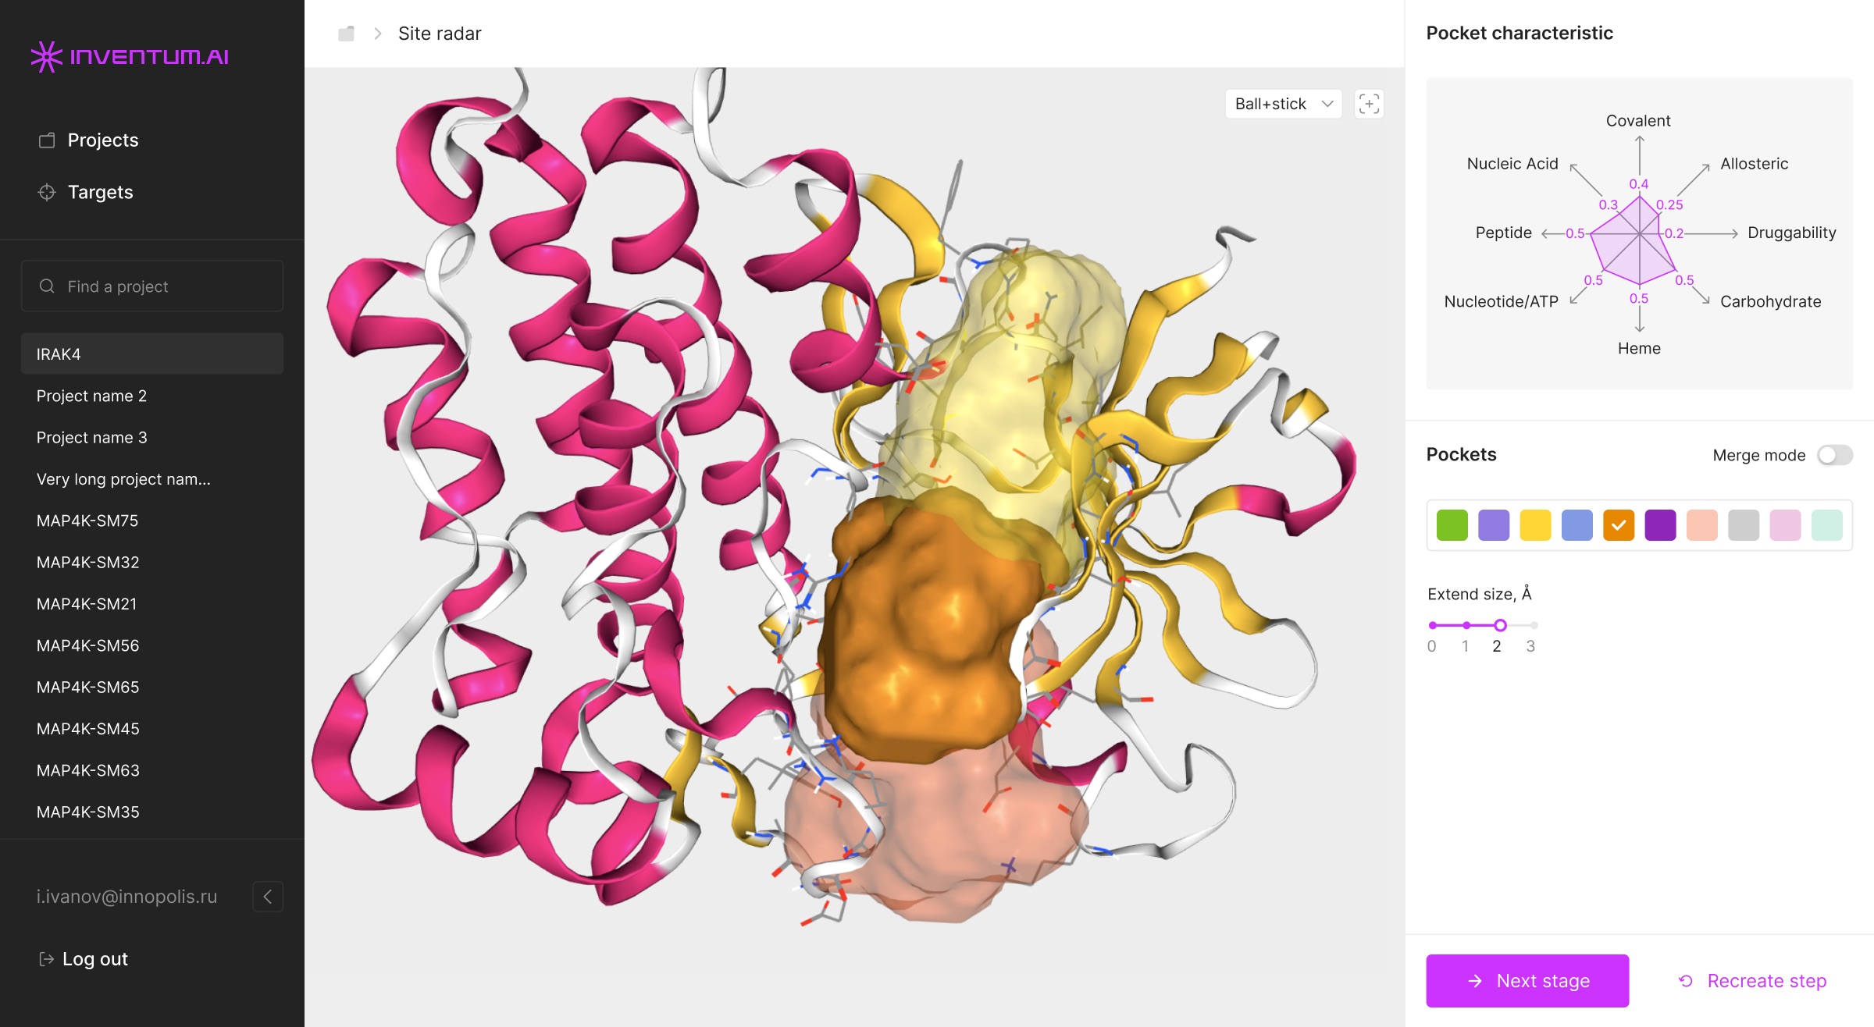Click the search magnifier icon
This screenshot has height=1027, width=1874.
coord(47,286)
